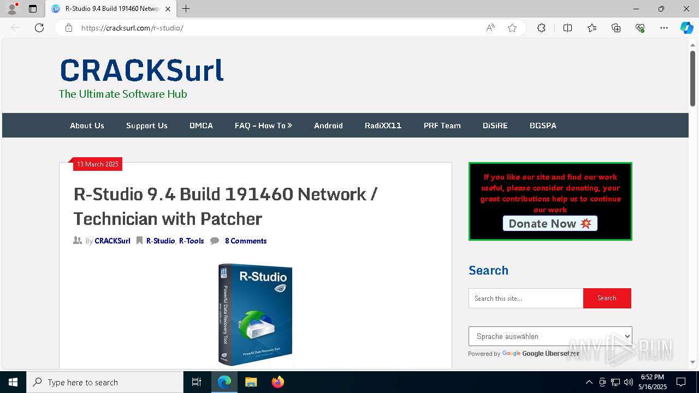Open browser Extensions icon
The width and height of the screenshot is (699, 393).
[x=541, y=28]
